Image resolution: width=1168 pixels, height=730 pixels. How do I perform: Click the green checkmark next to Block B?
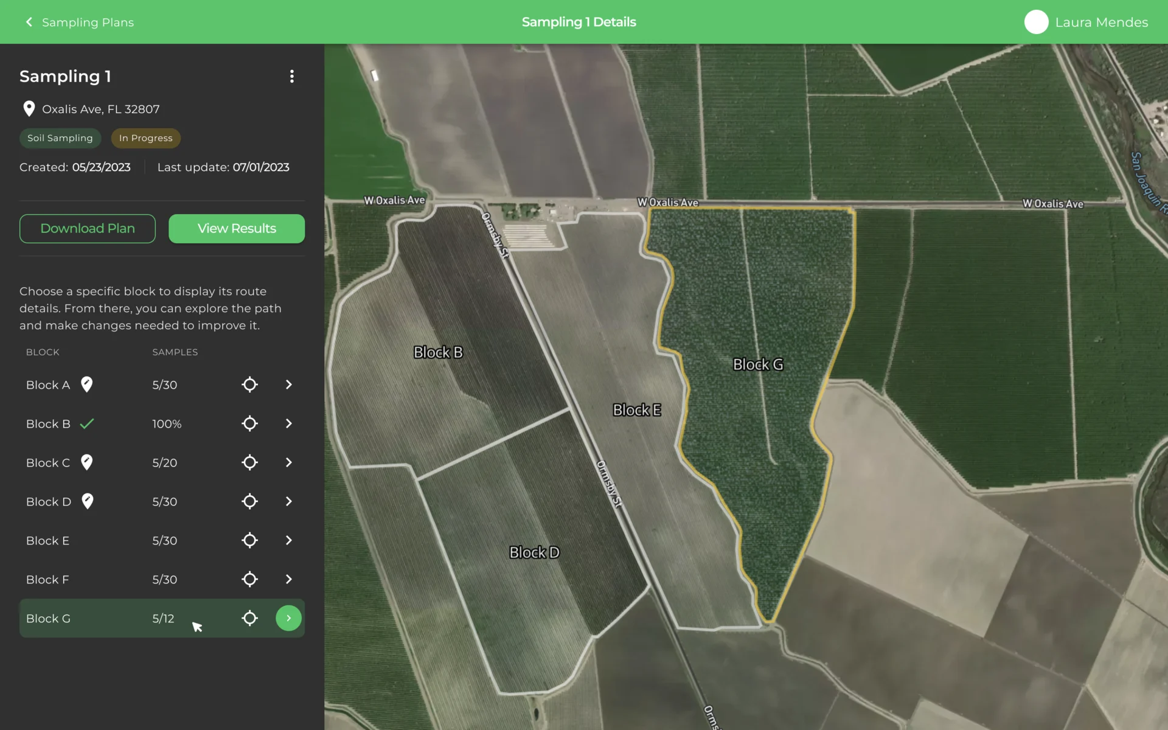click(87, 423)
